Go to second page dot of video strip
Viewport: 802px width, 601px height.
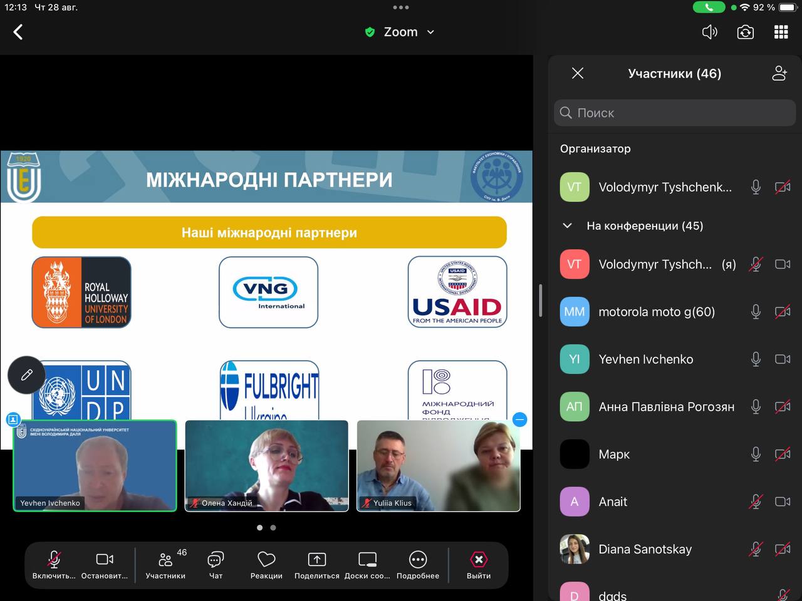point(273,528)
